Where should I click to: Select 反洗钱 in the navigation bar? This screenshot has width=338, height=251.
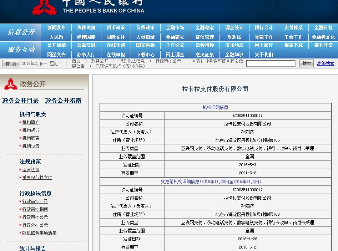(x=234, y=37)
